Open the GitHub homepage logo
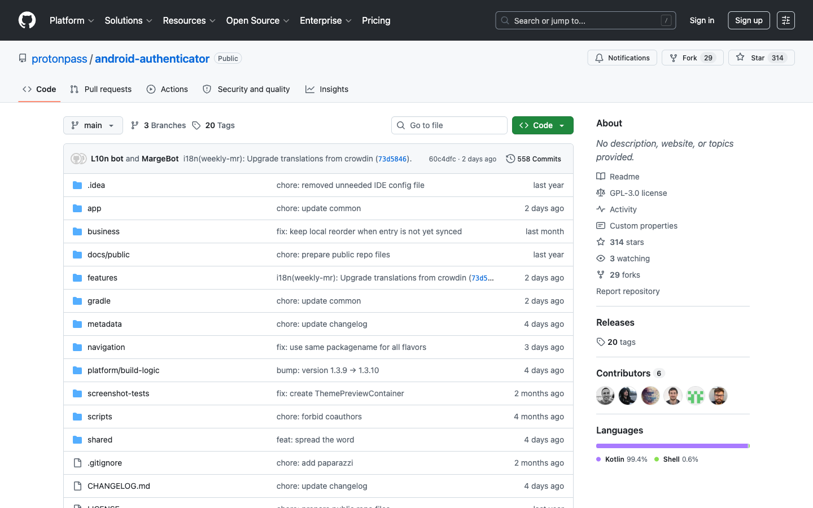The height and width of the screenshot is (508, 813). (27, 20)
